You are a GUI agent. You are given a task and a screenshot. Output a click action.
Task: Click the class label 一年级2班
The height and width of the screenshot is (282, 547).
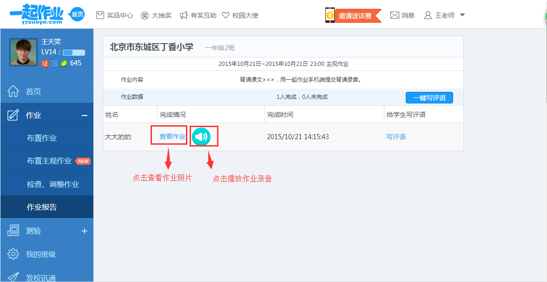220,48
